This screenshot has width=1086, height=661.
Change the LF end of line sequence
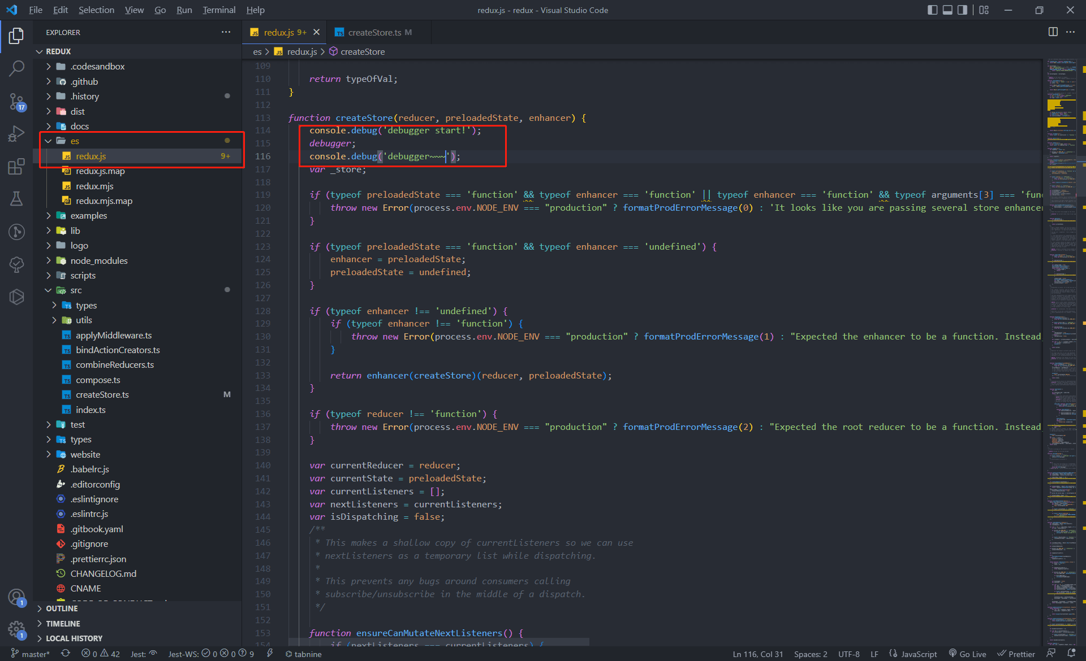point(874,654)
